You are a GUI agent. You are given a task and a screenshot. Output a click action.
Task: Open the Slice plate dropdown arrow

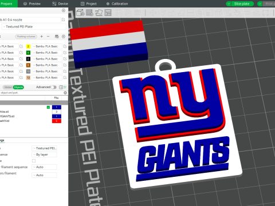click(x=229, y=3)
